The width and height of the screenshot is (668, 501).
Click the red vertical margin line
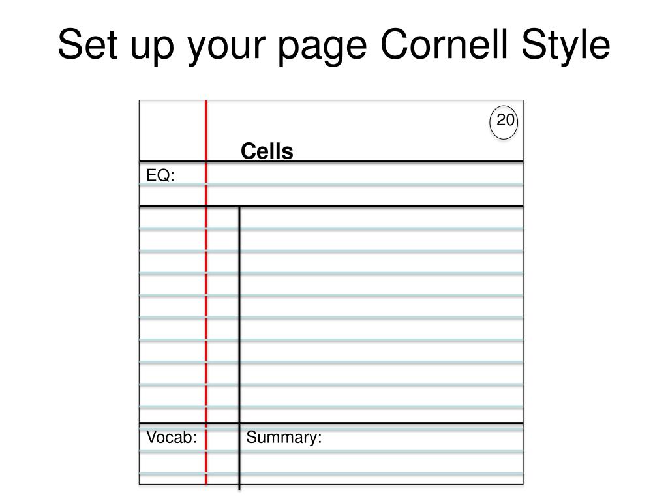205,292
